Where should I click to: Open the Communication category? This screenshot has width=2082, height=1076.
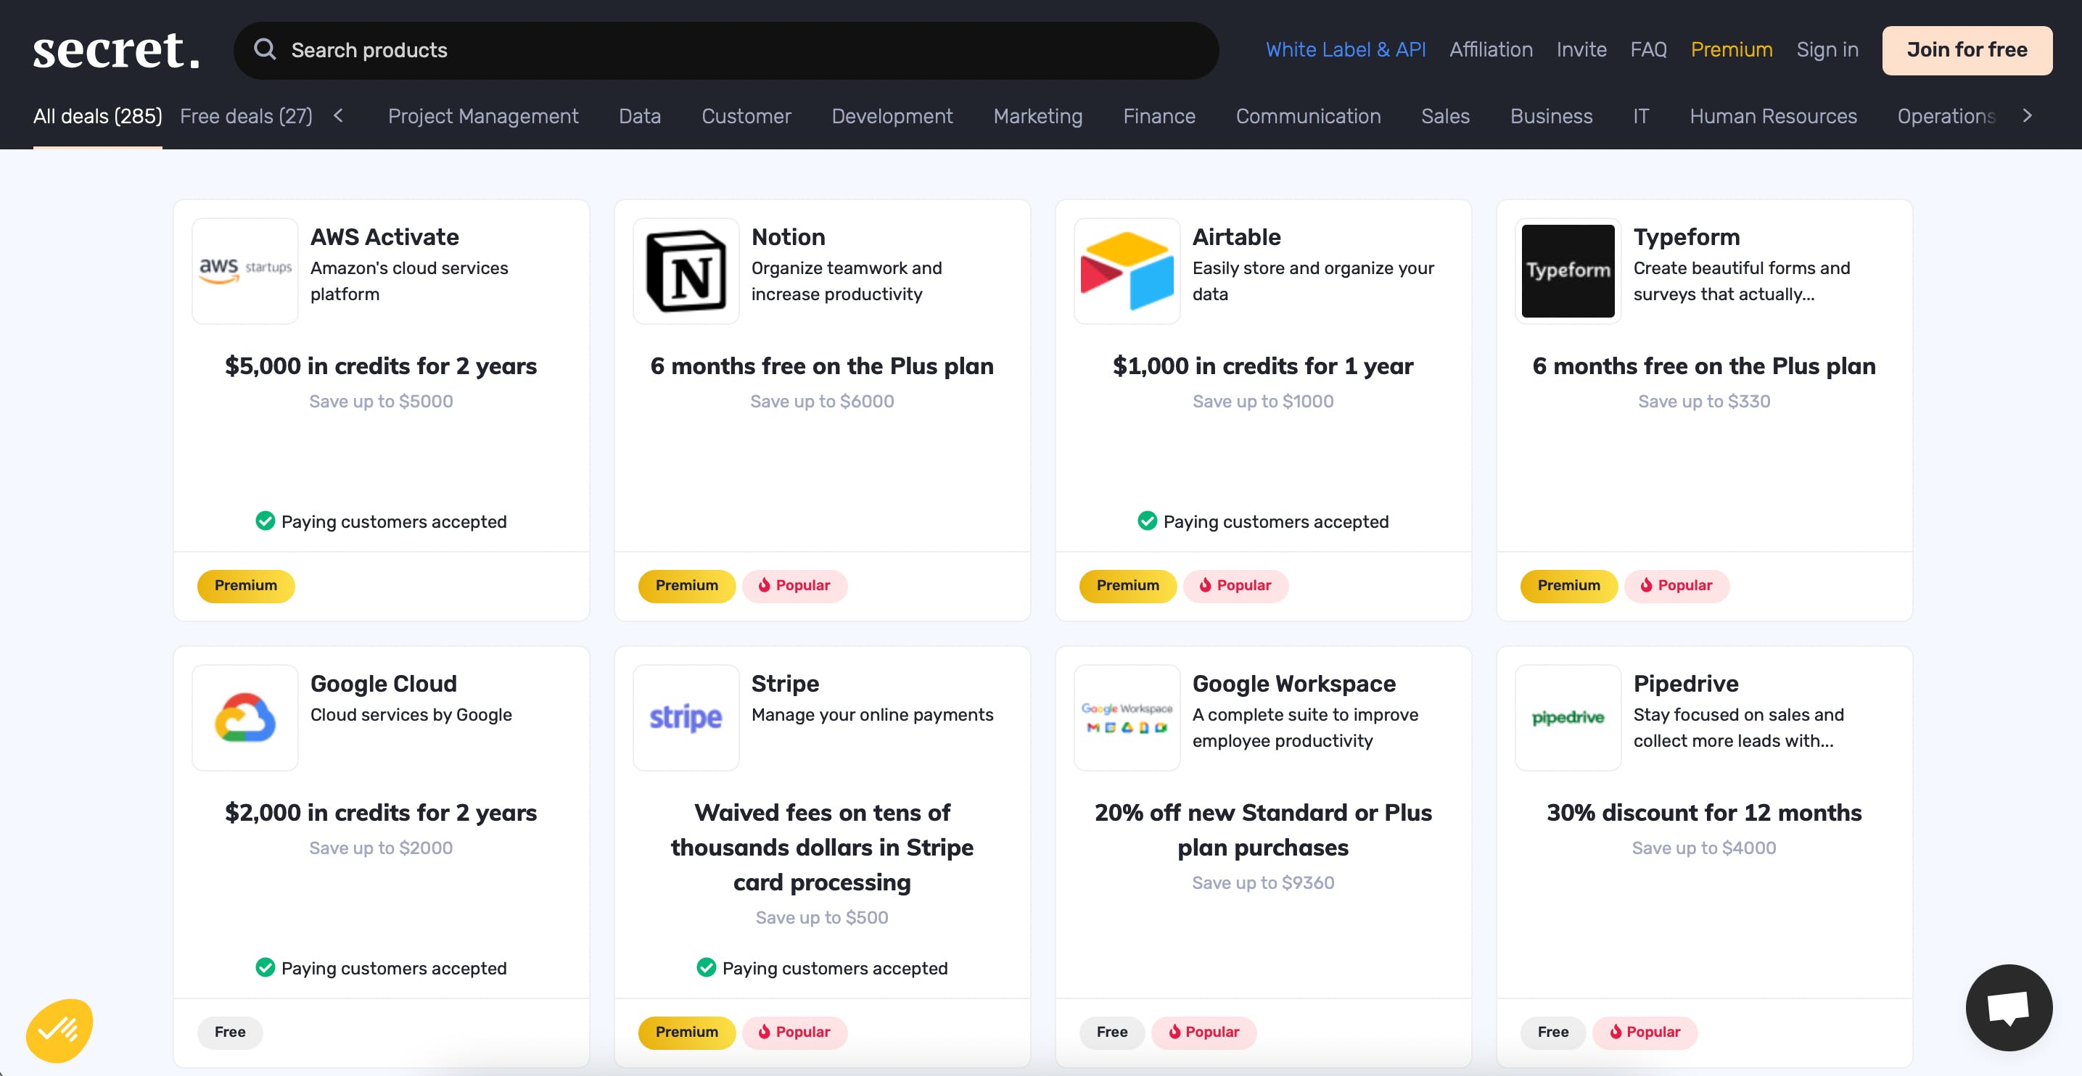click(x=1308, y=116)
